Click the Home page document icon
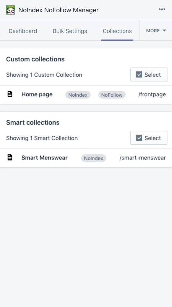 10,94
